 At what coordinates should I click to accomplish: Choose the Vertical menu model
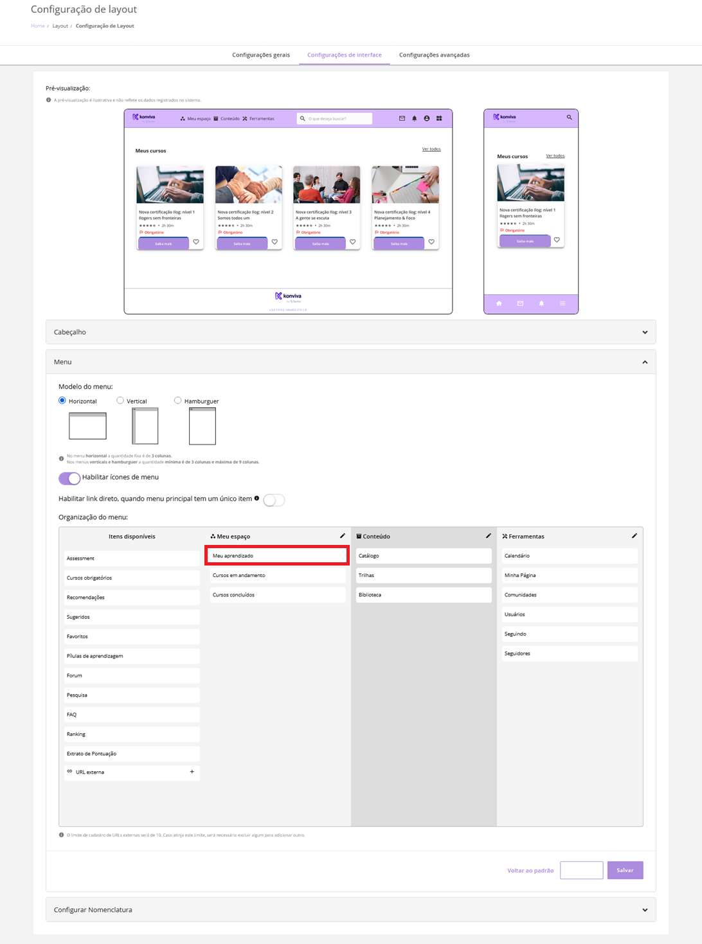[x=120, y=400]
